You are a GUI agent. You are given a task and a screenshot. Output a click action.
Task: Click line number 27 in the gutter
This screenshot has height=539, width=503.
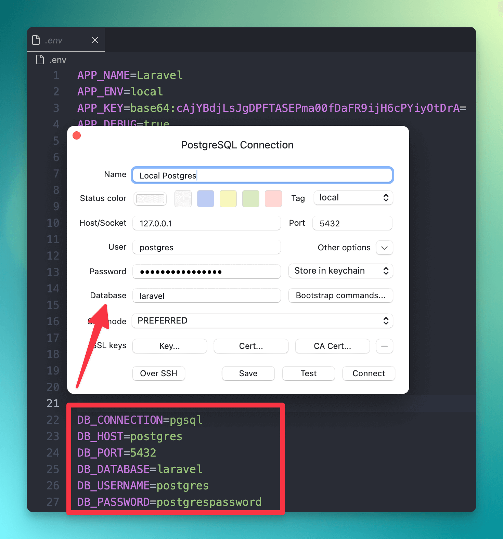click(53, 502)
